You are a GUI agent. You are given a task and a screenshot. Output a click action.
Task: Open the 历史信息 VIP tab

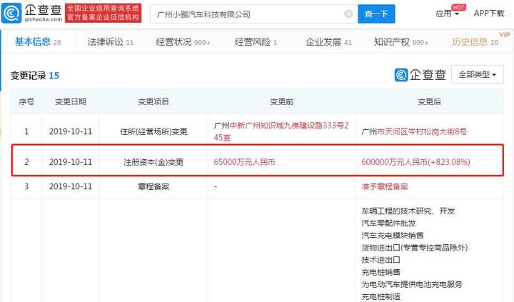pyautogui.click(x=475, y=42)
